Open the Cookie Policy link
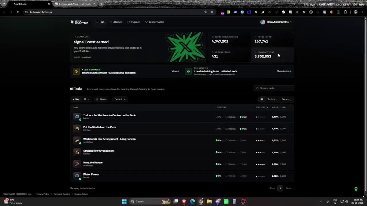 pyautogui.click(x=81, y=194)
